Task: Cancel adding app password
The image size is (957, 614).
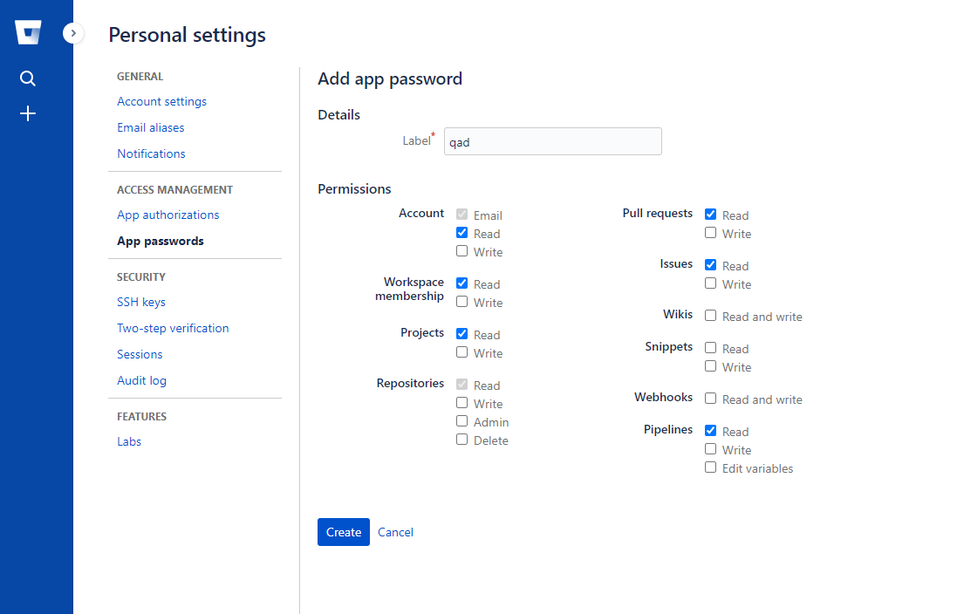Action: [395, 532]
